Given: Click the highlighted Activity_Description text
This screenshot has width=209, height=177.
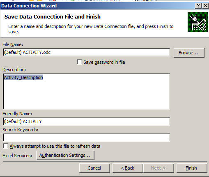Looking at the screenshot, I should (x=23, y=77).
